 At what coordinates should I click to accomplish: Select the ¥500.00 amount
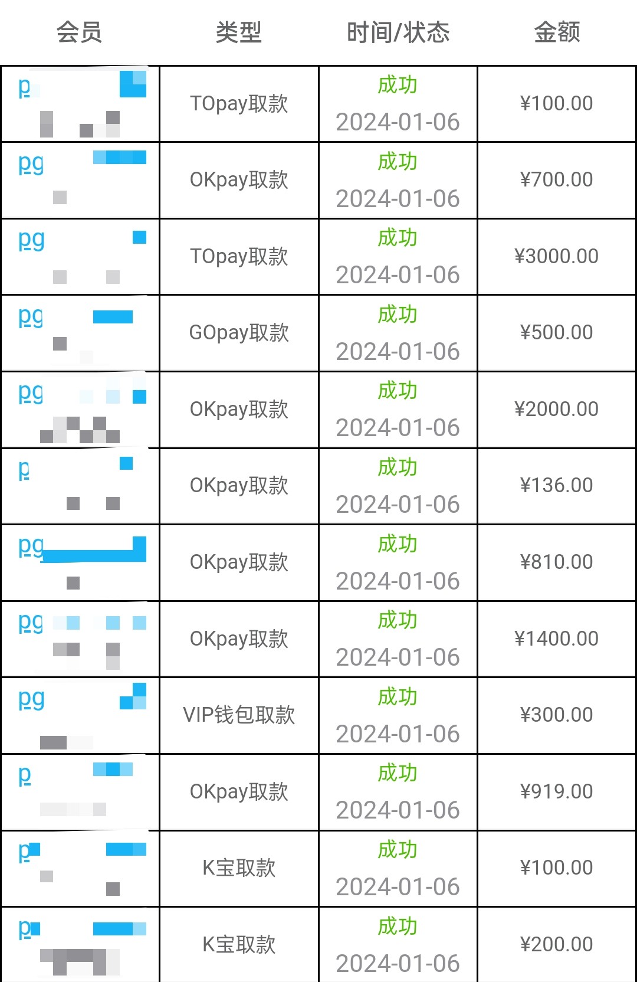[x=557, y=333]
